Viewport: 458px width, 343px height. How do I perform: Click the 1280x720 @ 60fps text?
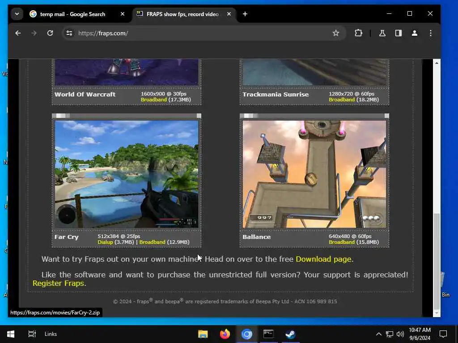point(352,94)
